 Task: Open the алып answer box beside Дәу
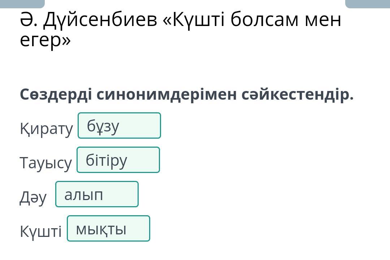click(x=97, y=194)
